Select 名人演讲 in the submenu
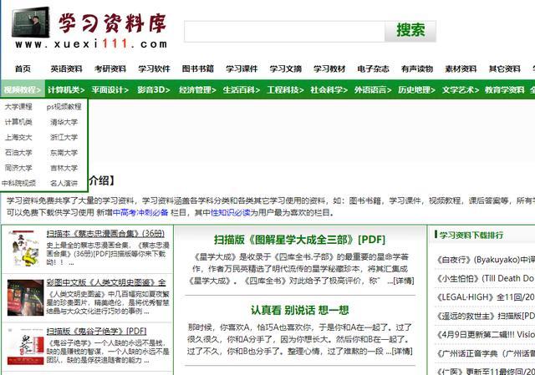This screenshot has width=535, height=375. (64, 183)
